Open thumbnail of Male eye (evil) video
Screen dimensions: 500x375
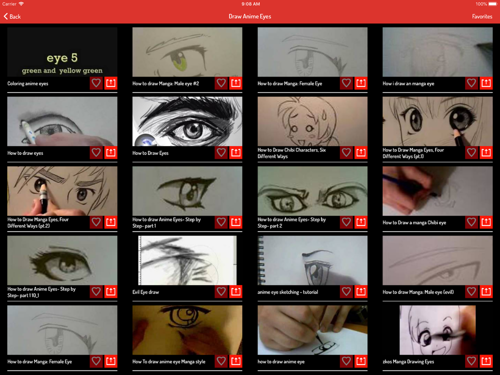[x=437, y=260]
